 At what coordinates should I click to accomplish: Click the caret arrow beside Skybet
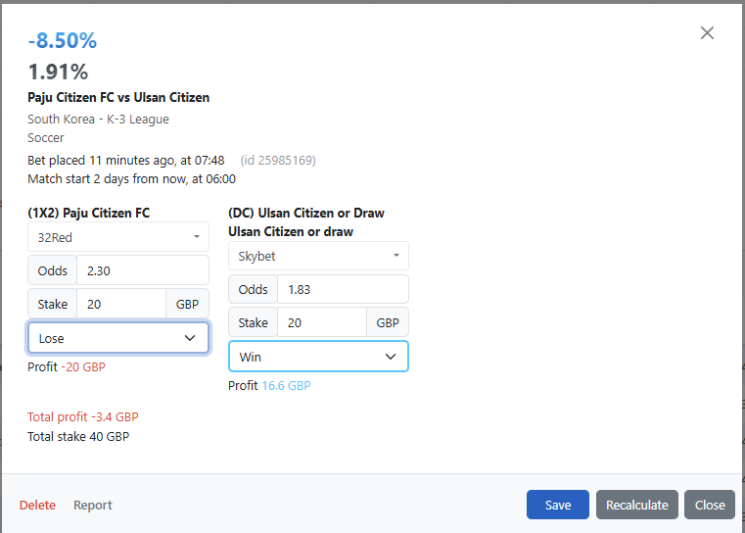point(396,256)
